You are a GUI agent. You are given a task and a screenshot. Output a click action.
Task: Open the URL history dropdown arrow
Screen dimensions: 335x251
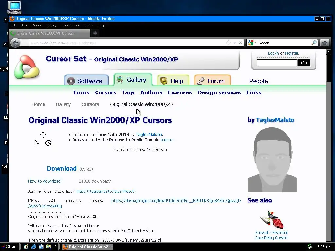[235, 43]
